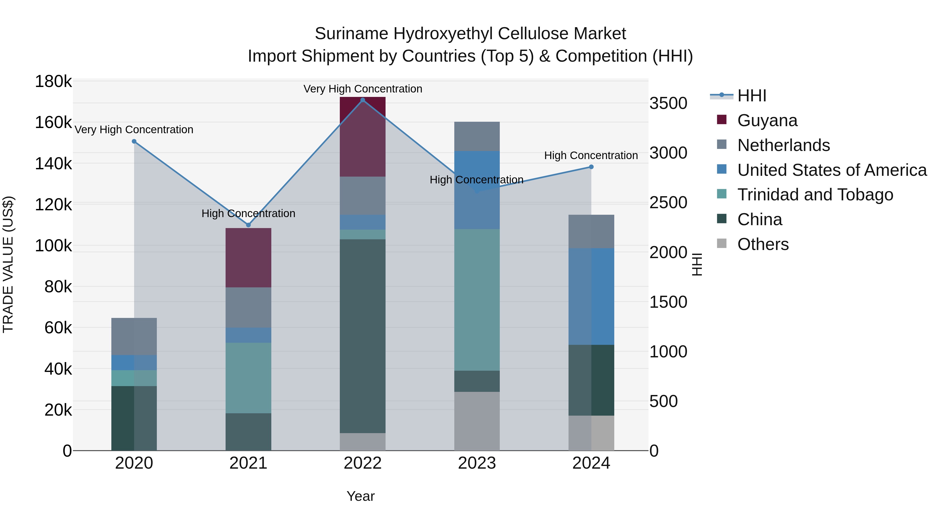Click the 'TRADE VALUE (US$)' axis title
The height and width of the screenshot is (529, 941).
click(8, 264)
